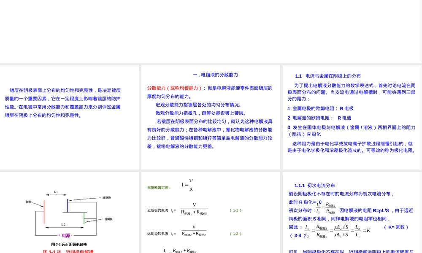Click the 阳极 label in the diagram
The height and width of the screenshot is (253, 422).
click(x=29, y=202)
